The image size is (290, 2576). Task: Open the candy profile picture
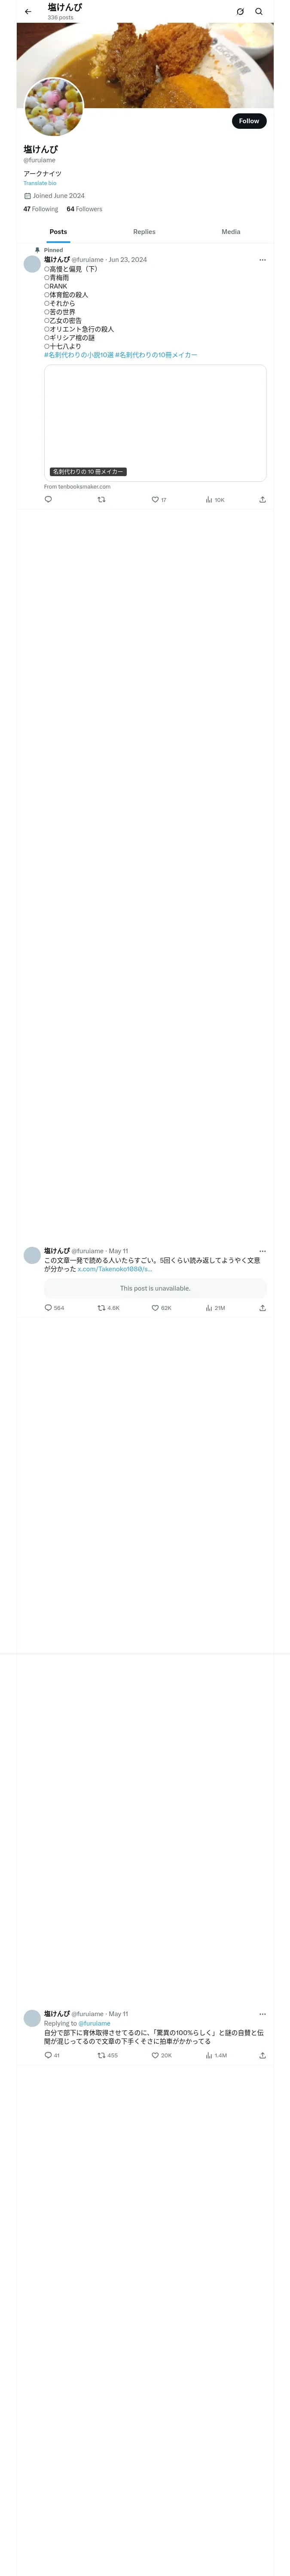(x=54, y=107)
